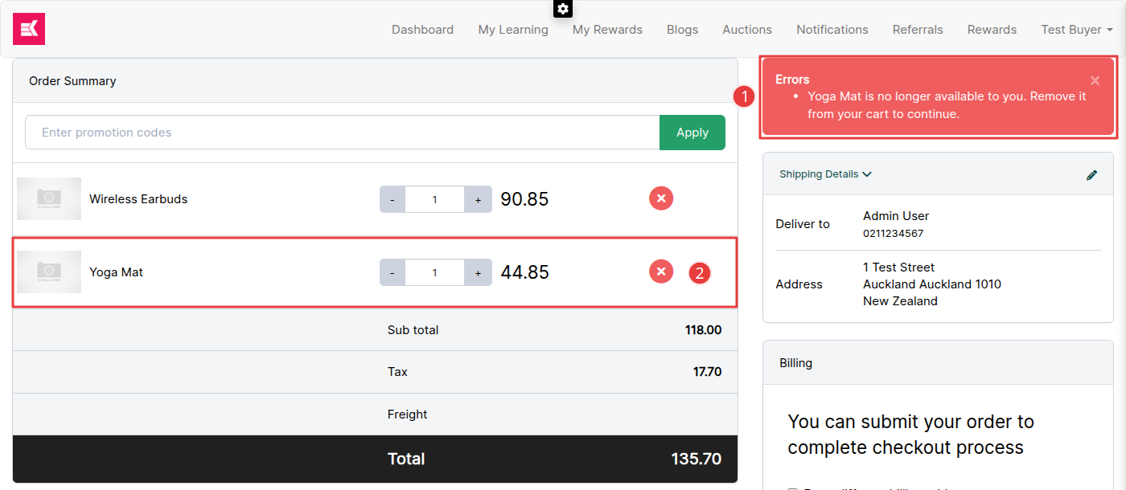Click the Yoga Mat product name
The image size is (1126, 490).
[x=116, y=272]
